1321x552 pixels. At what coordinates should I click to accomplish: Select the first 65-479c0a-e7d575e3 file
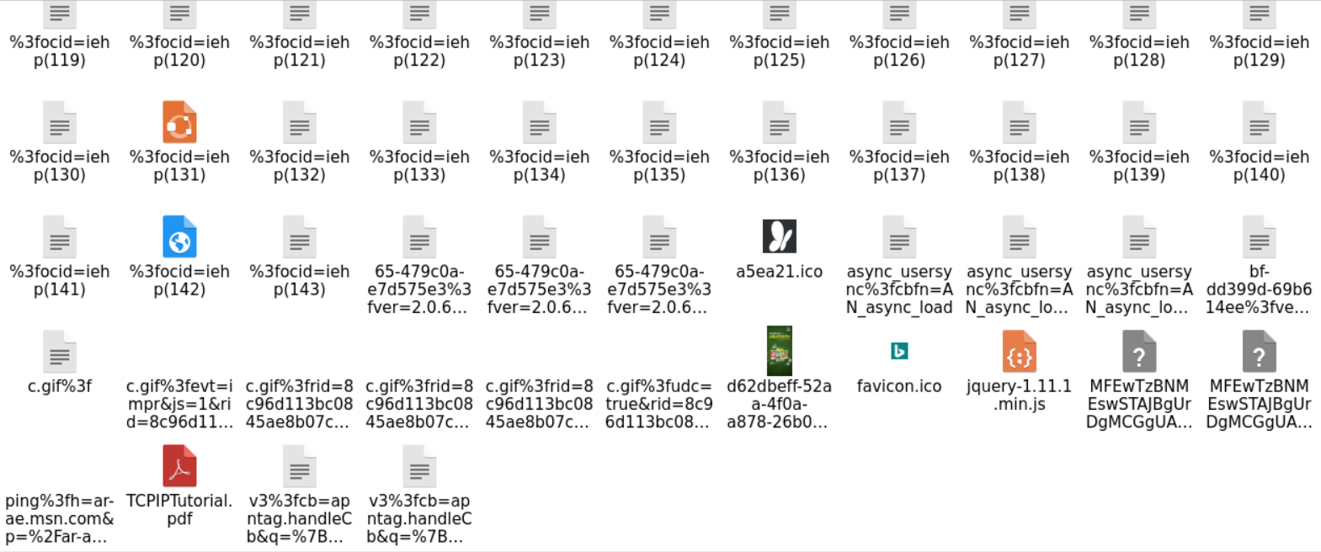coord(419,236)
